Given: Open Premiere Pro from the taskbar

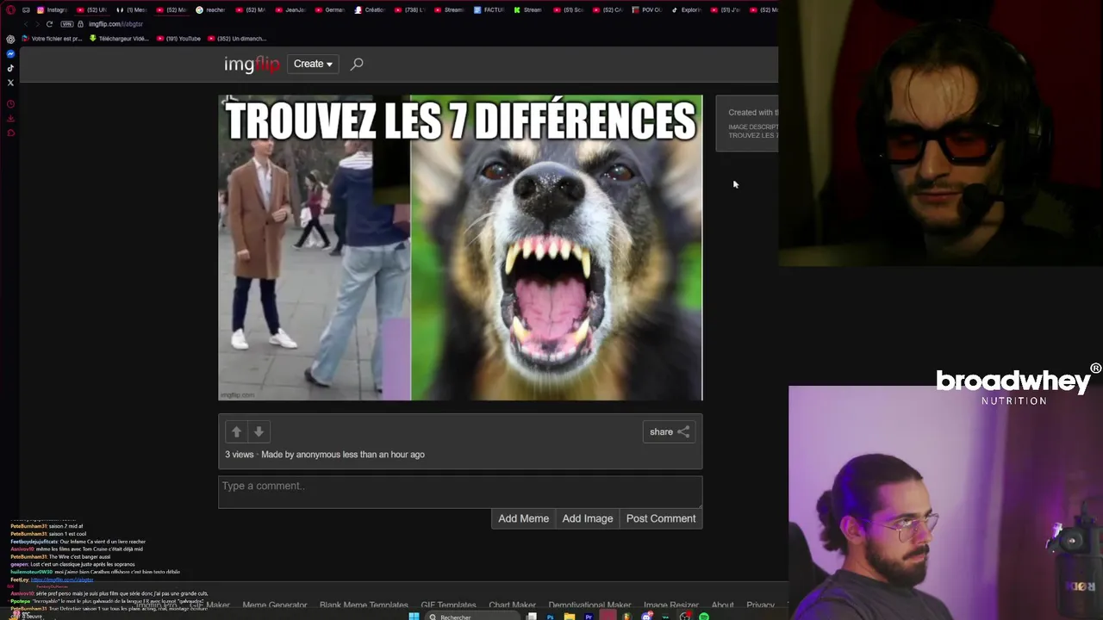Looking at the screenshot, I should pos(589,617).
